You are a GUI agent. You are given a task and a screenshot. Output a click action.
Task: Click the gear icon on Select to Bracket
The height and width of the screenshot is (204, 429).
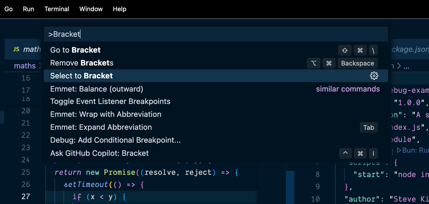coord(374,76)
